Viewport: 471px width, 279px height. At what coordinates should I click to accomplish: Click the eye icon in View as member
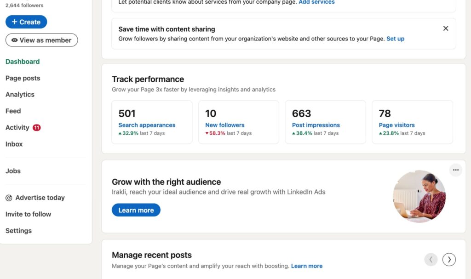(x=14, y=40)
